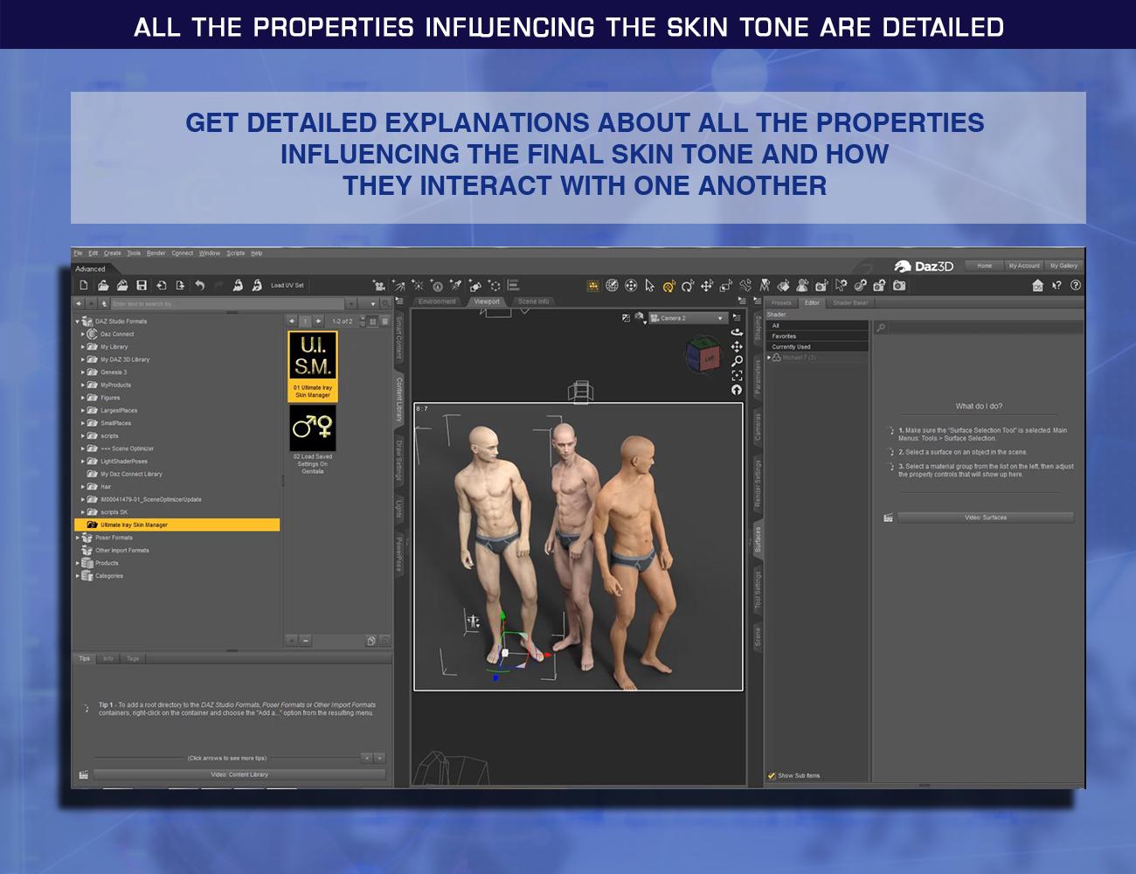
Task: Open the Info tab
Action: tap(108, 659)
